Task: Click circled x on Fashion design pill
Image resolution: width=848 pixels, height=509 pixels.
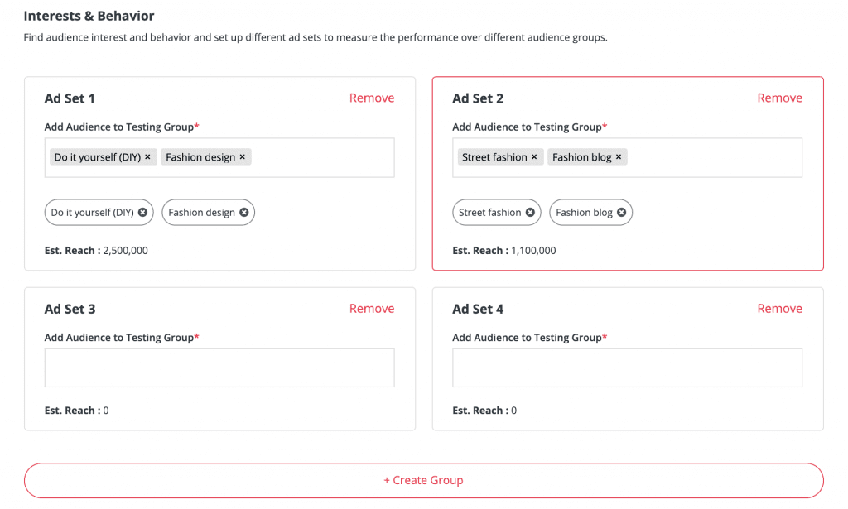Action: pyautogui.click(x=244, y=213)
